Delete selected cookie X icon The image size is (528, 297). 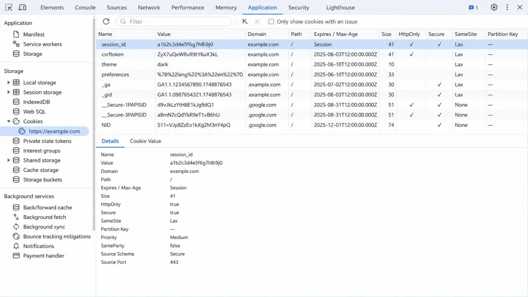257,22
